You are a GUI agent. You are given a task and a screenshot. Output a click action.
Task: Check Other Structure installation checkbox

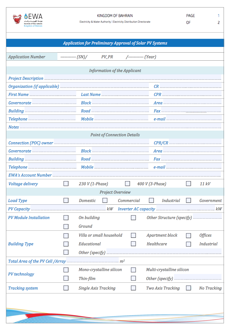coord(133,218)
